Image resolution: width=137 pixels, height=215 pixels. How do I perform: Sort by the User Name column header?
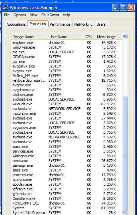64,37
